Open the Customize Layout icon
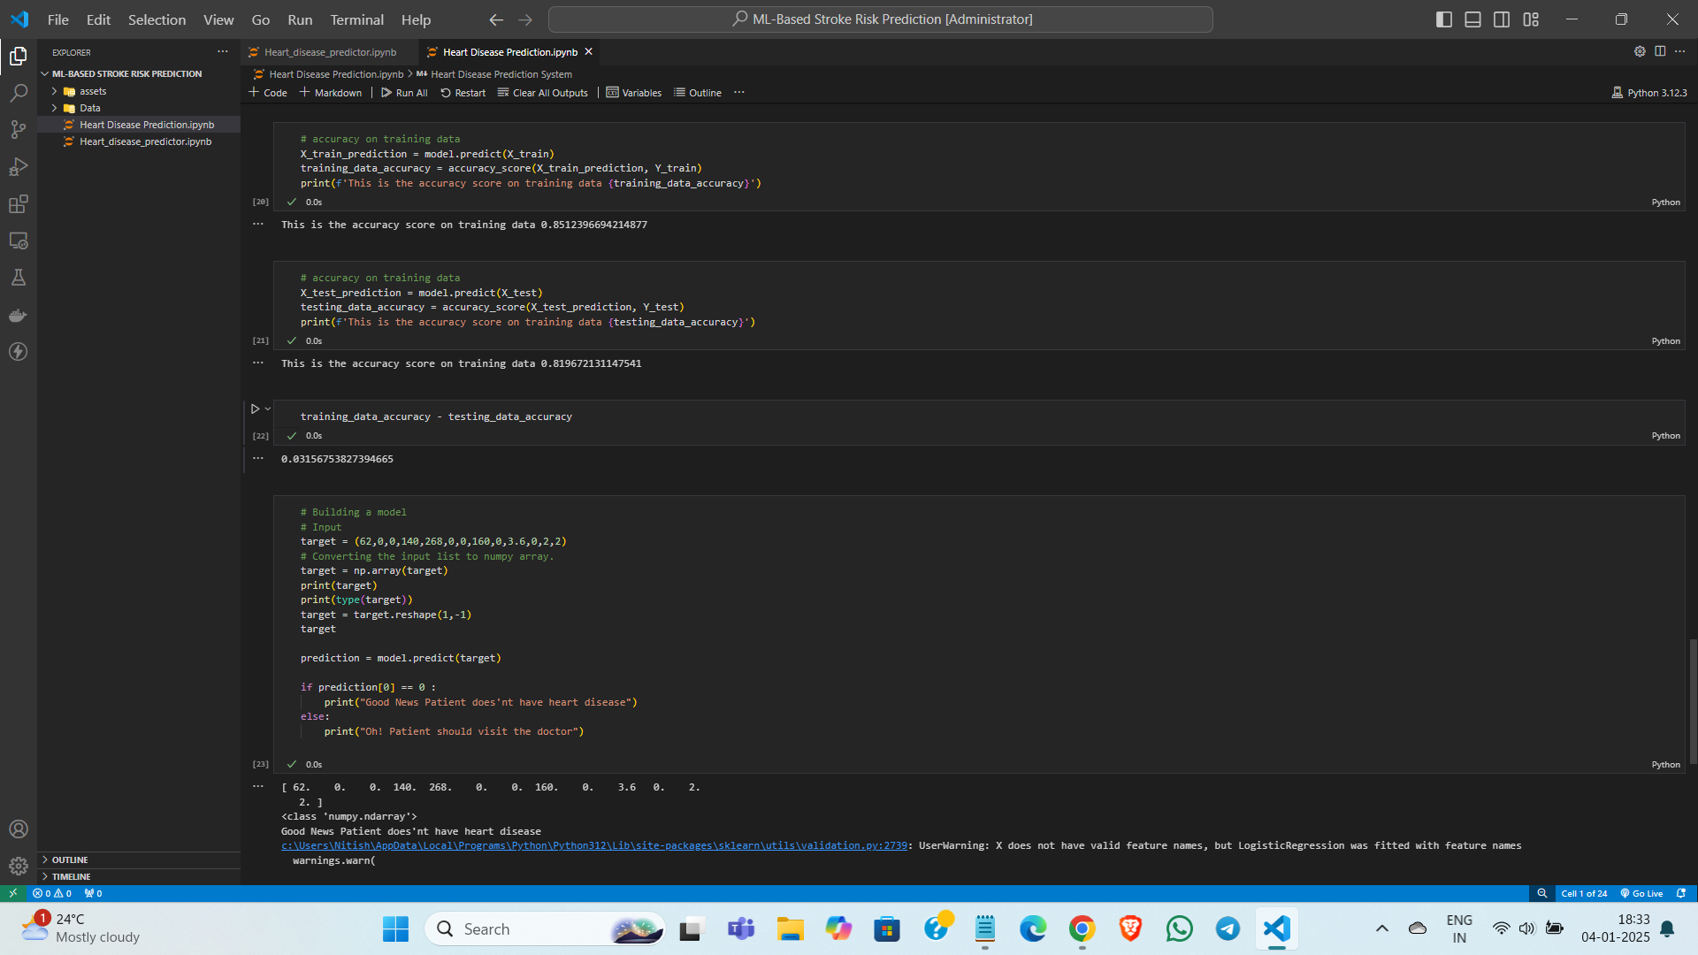Viewport: 1698px width, 955px height. pyautogui.click(x=1531, y=19)
